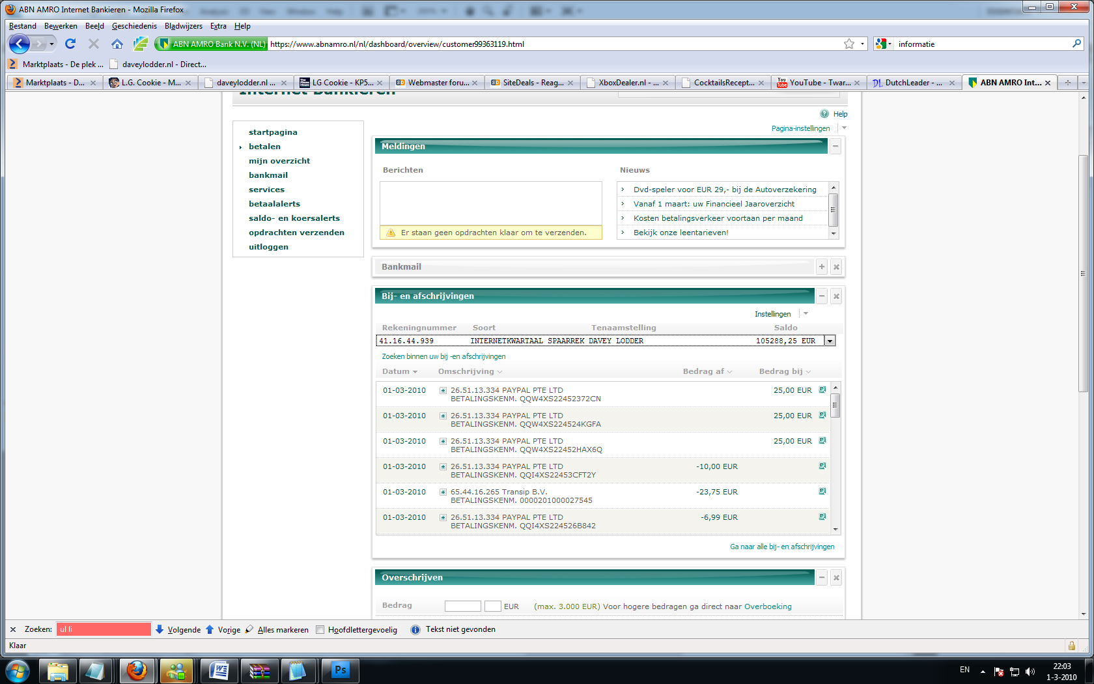Screen dimensions: 1094x684
Task: Open the Help question-mark icon
Action: [x=824, y=113]
